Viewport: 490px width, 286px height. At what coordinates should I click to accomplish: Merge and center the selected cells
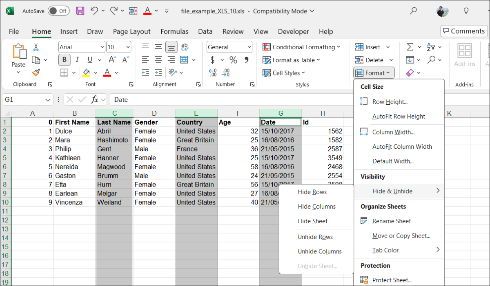click(184, 60)
